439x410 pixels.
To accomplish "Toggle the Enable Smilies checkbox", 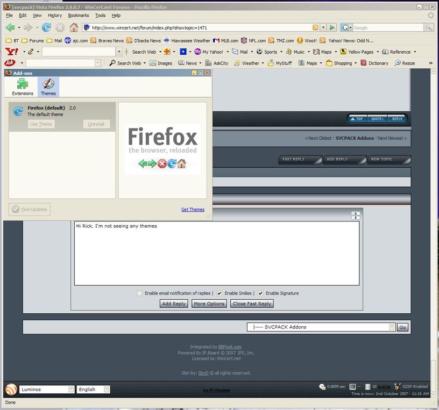I will (219, 293).
